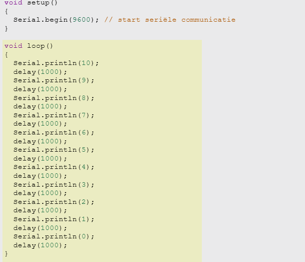The height and width of the screenshot is (262, 305).
Task: Click the Serial.println(8) statement
Action: pos(54,98)
